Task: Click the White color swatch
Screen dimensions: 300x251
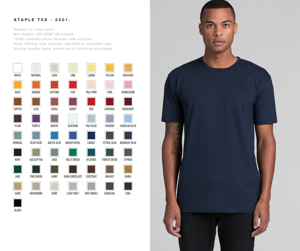Action: click(18, 68)
